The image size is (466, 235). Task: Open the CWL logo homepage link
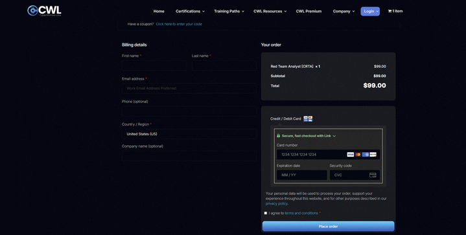44,10
